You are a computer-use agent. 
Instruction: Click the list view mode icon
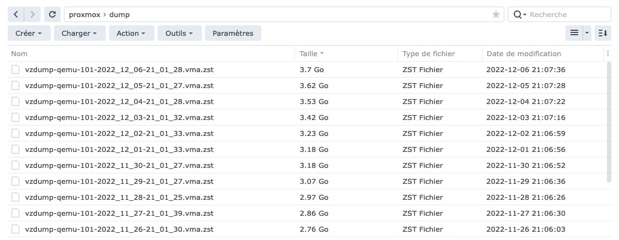coord(574,33)
